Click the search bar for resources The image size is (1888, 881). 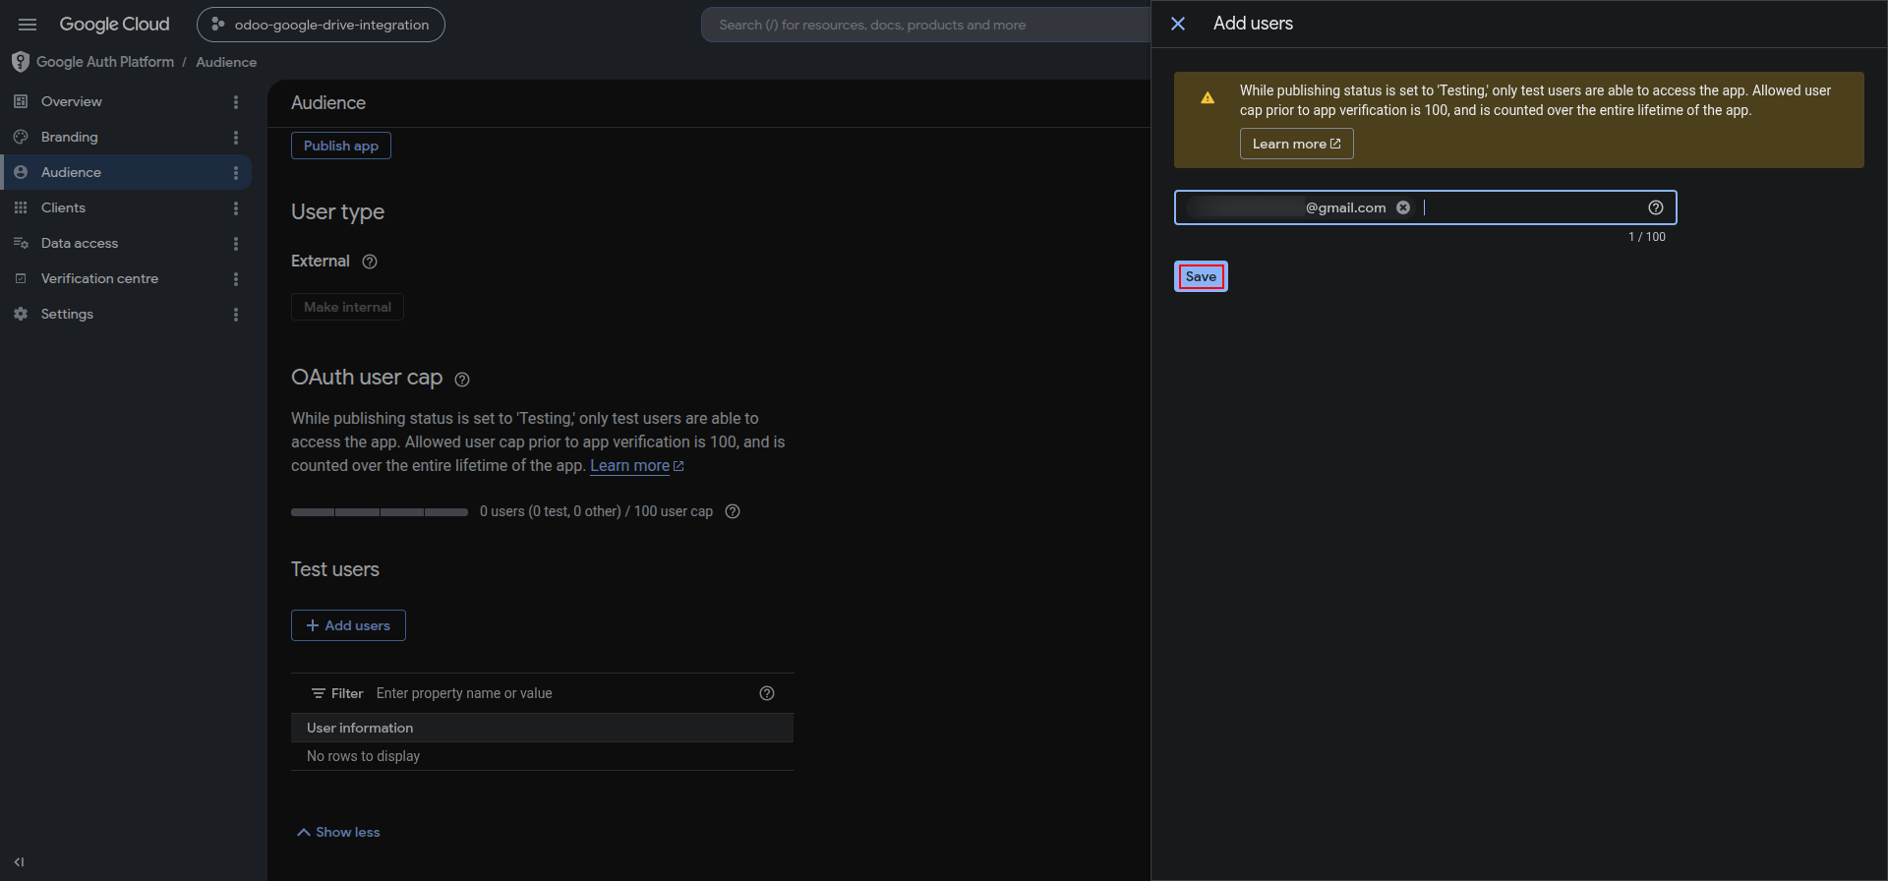(924, 25)
